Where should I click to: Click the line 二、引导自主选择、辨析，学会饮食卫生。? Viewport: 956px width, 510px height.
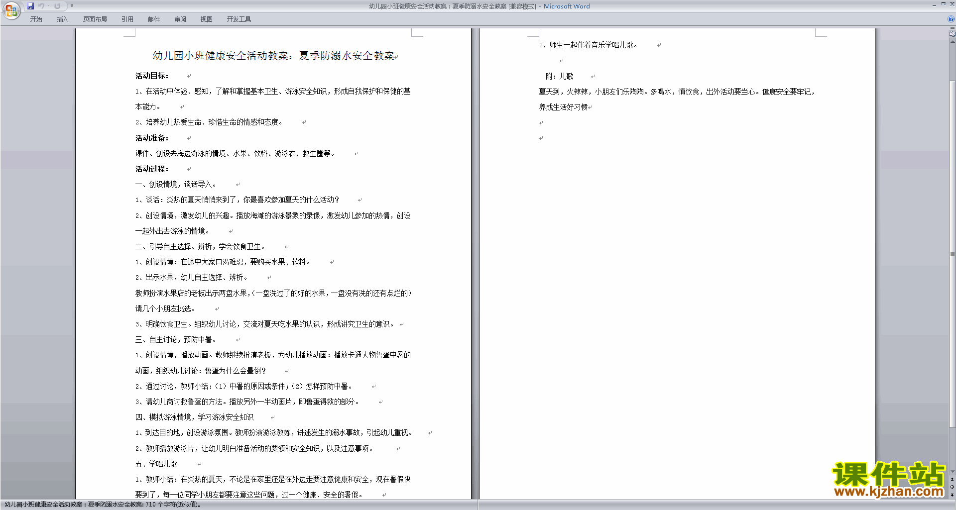tap(200, 247)
